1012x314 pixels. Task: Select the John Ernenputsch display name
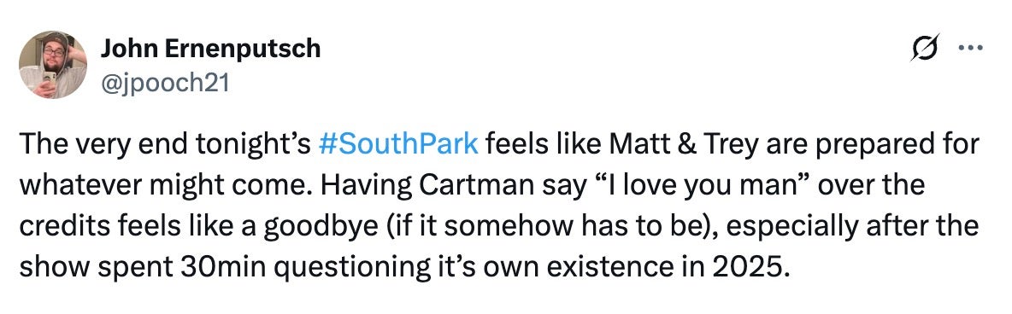point(210,49)
